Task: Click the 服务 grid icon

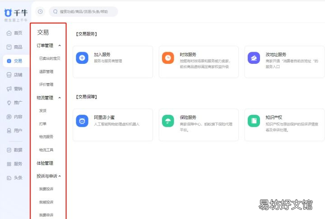Action: pos(9,164)
